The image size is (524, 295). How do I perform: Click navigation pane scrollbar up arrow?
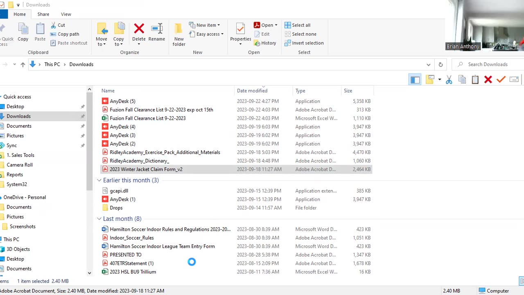90,89
